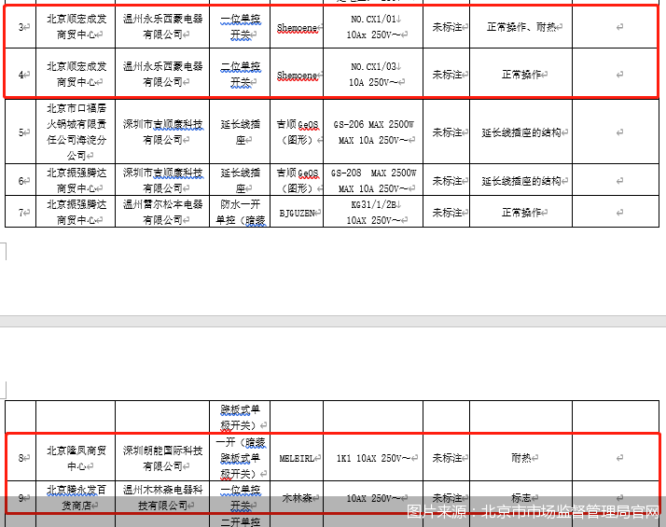Click the NO.CX1/01 model specification cell
Screen dimensions: 666x527
pyautogui.click(x=372, y=28)
